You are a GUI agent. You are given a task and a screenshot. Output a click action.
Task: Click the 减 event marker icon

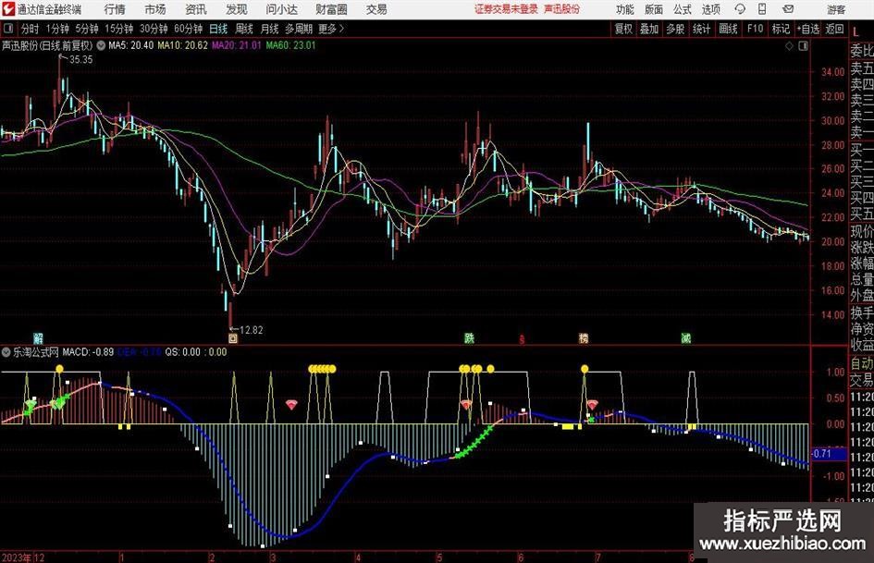click(x=685, y=338)
